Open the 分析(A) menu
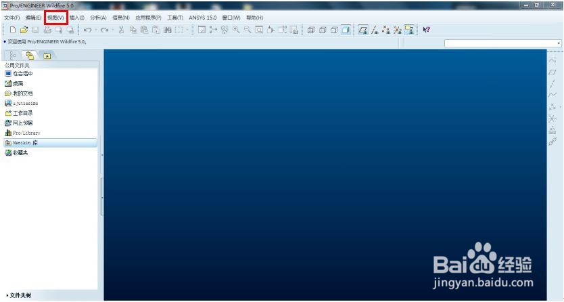Screen dimensions: 564x302 point(98,18)
